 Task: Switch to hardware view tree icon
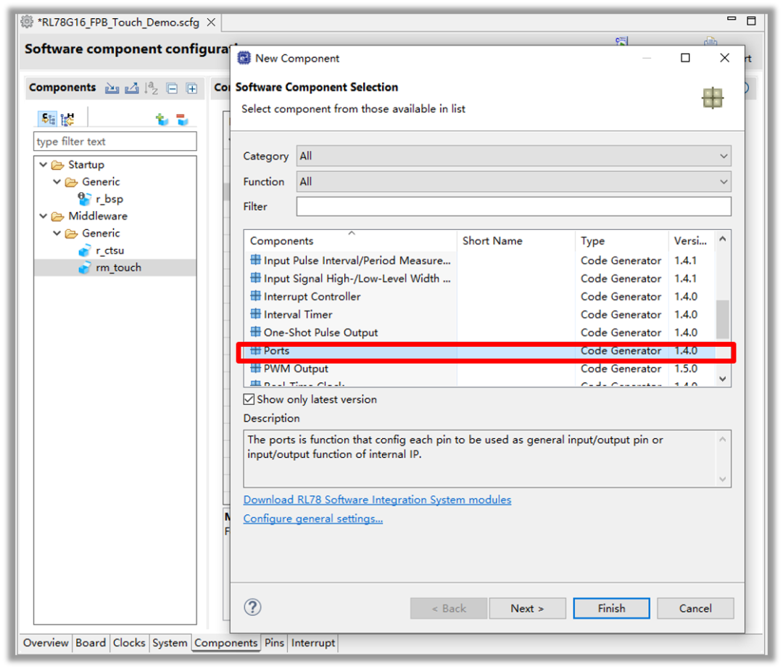point(67,119)
